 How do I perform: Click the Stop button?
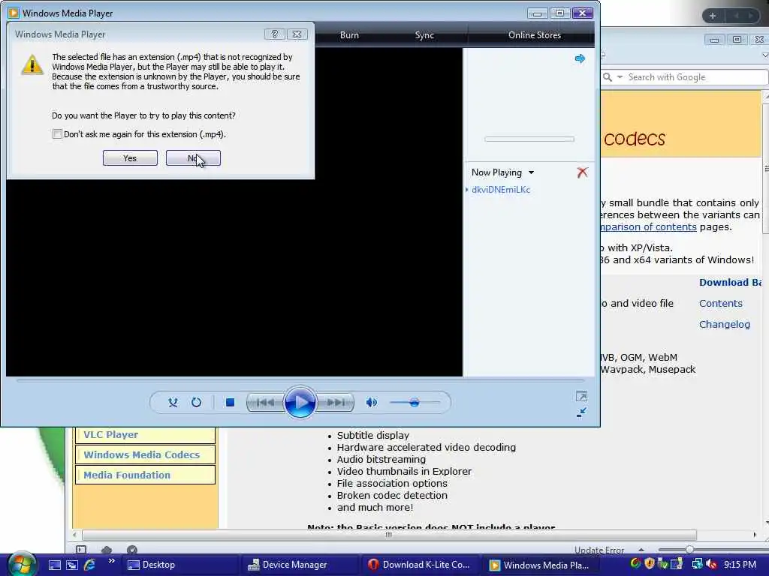pyautogui.click(x=230, y=403)
